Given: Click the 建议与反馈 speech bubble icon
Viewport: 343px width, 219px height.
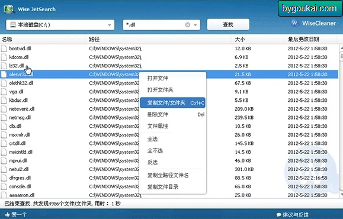Looking at the screenshot, I should click(278, 215).
